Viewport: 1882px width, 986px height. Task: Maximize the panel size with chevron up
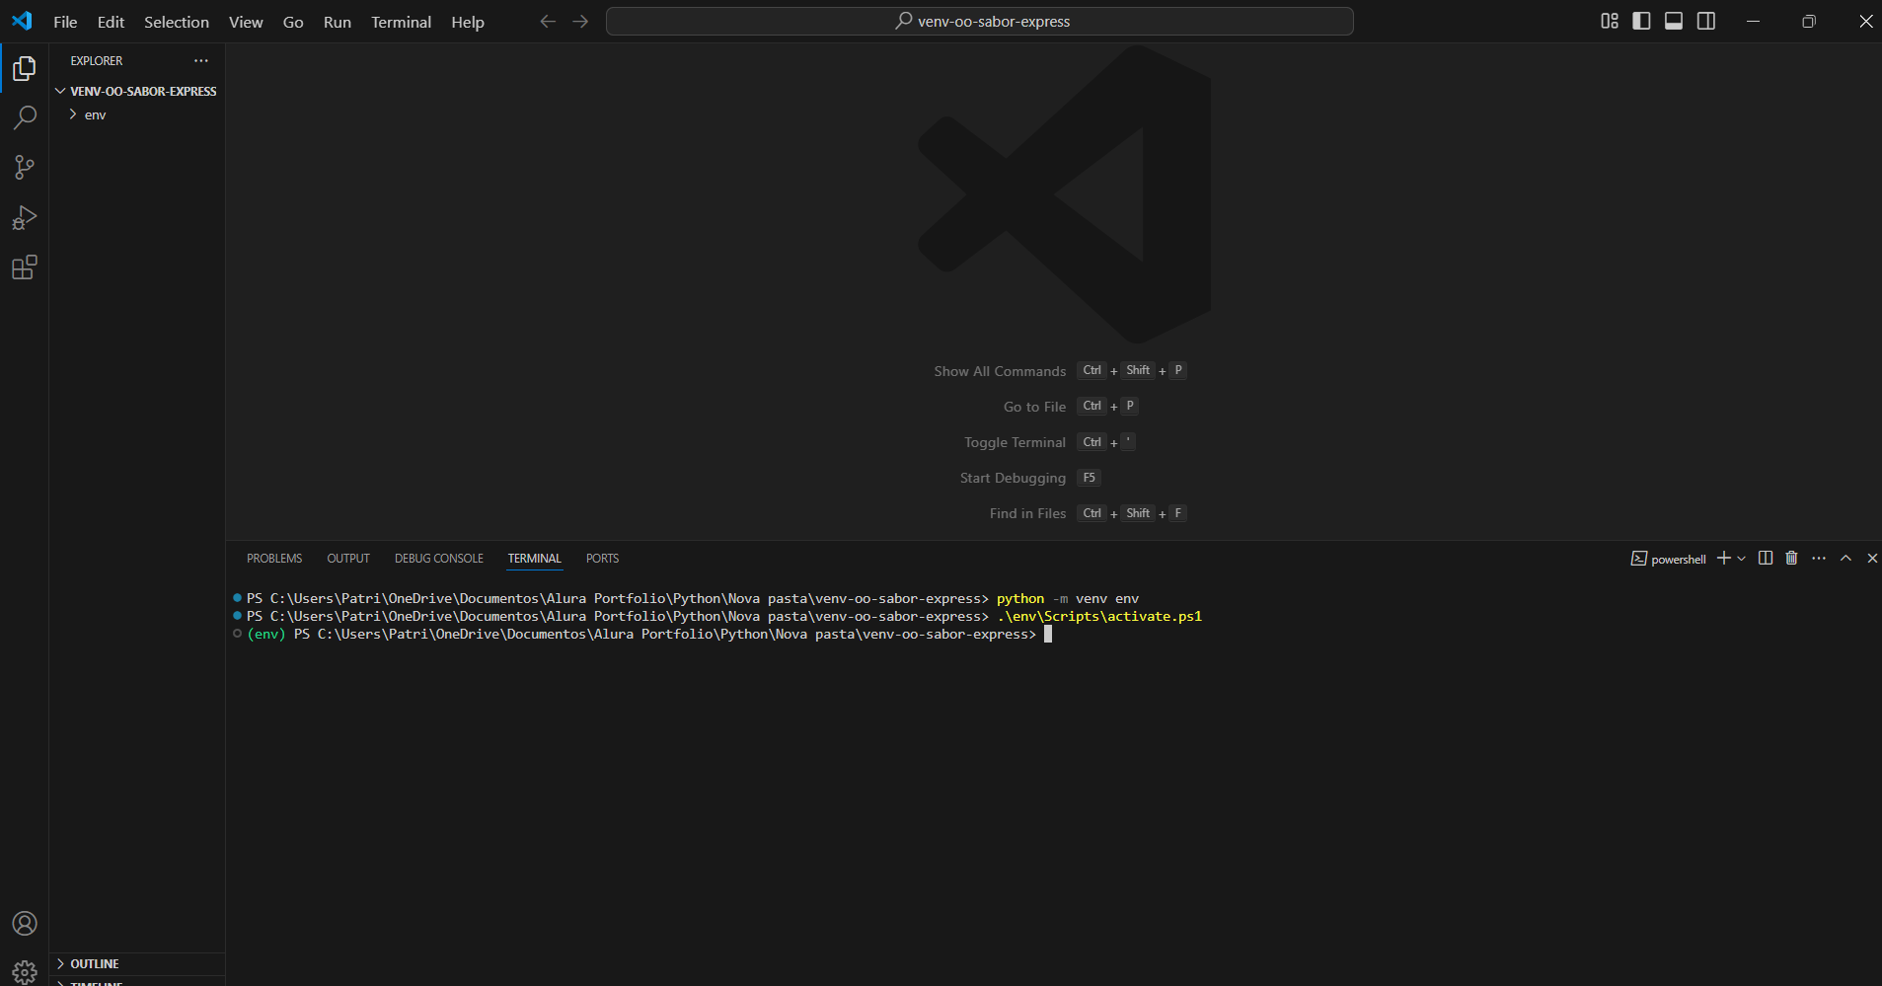tap(1845, 559)
